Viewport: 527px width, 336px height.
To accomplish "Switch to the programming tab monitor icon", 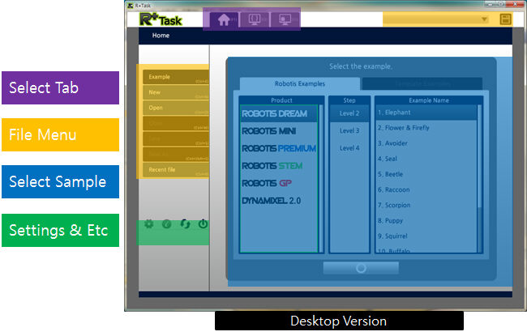I will 255,19.
